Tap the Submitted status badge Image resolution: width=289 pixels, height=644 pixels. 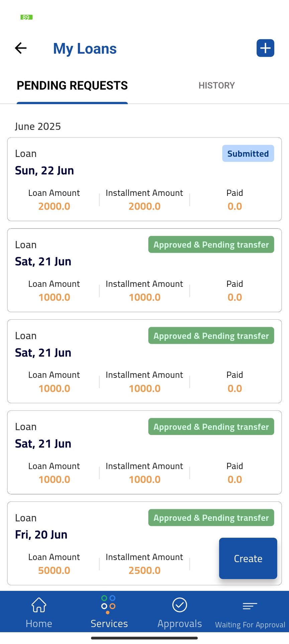[x=248, y=154]
